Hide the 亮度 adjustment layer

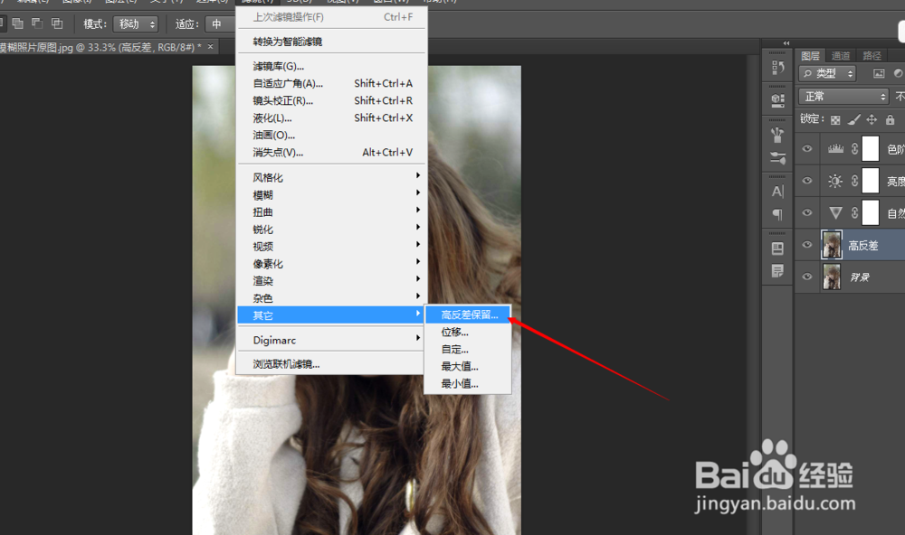point(807,181)
